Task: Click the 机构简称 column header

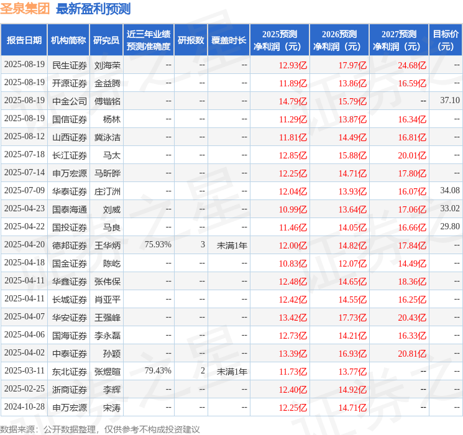Action: 68,40
